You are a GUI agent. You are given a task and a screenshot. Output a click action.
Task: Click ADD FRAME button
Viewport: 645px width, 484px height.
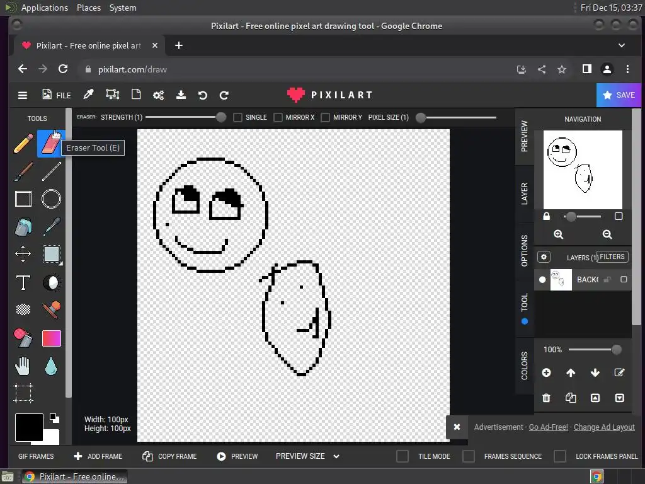coord(98,456)
